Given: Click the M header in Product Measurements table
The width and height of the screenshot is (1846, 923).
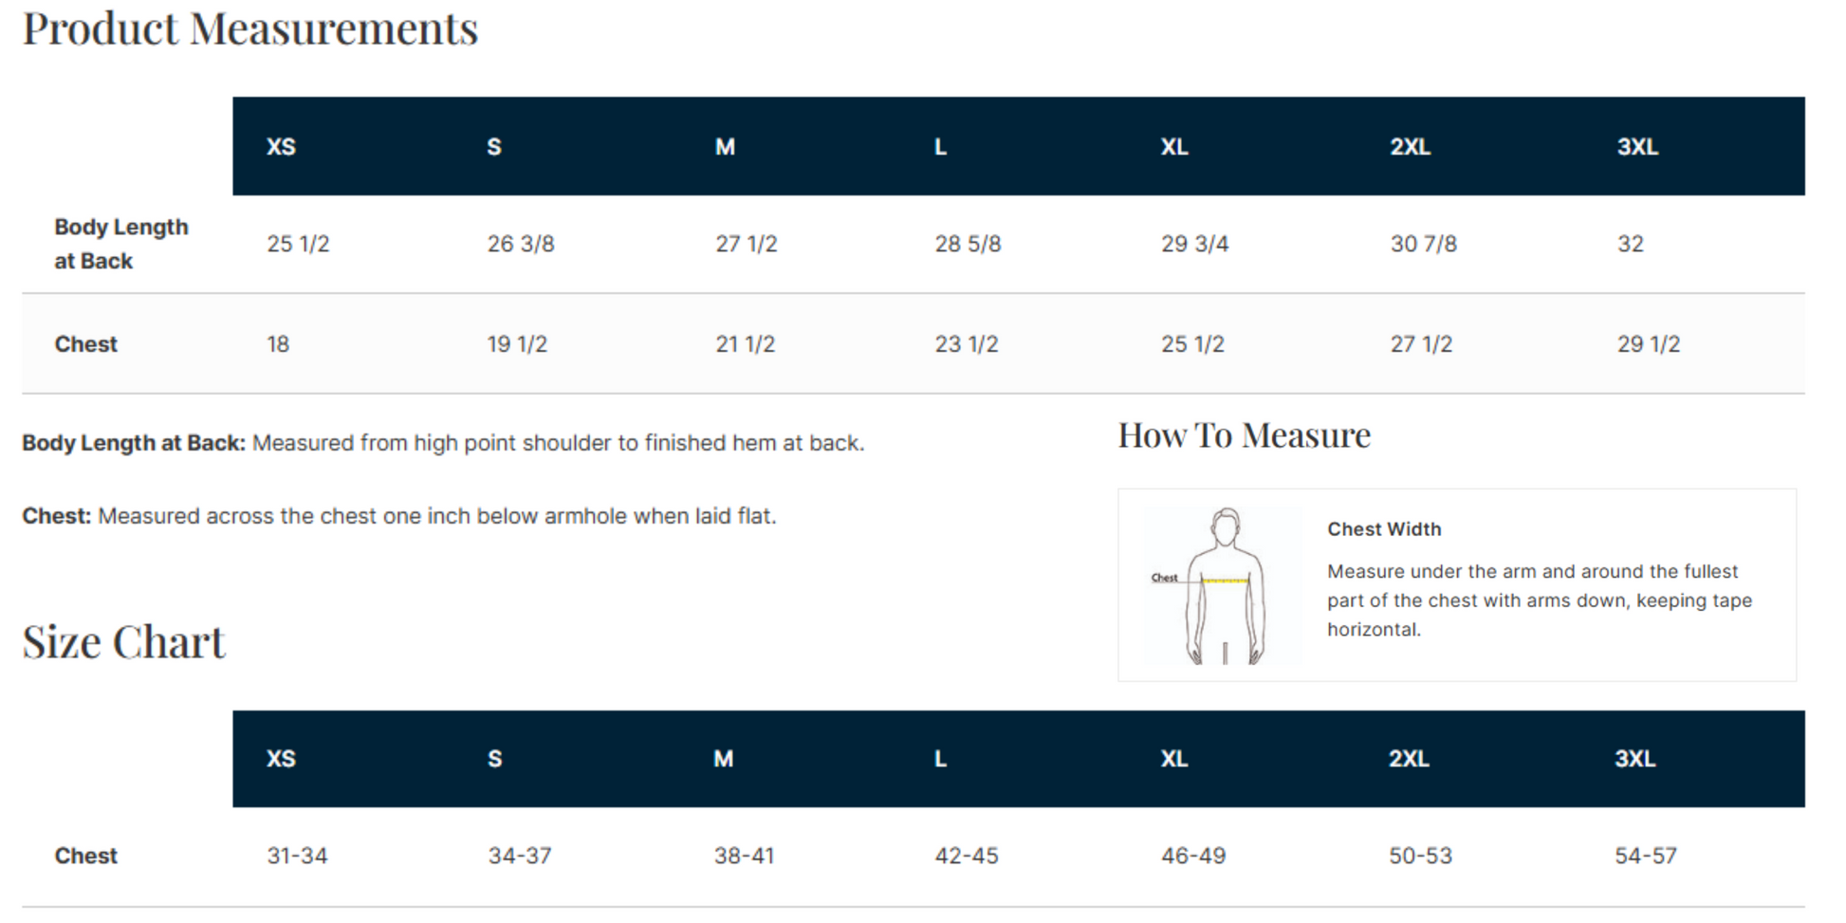Looking at the screenshot, I should 725,147.
